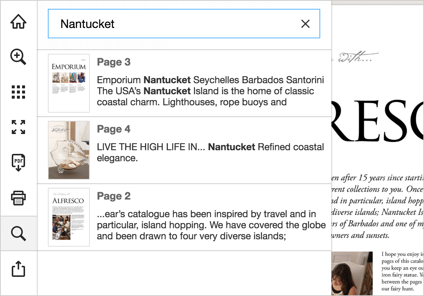Image resolution: width=424 pixels, height=296 pixels.
Task: Open the Share options icon
Action: pos(18,269)
